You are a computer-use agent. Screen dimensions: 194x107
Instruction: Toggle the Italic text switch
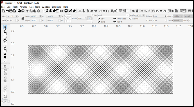click(x=99, y=22)
